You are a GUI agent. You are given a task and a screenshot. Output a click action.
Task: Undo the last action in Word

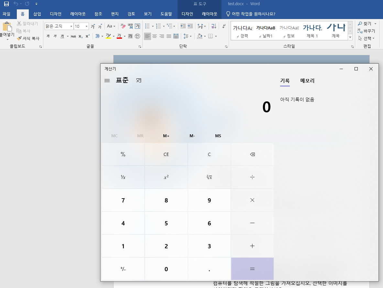pos(16,4)
